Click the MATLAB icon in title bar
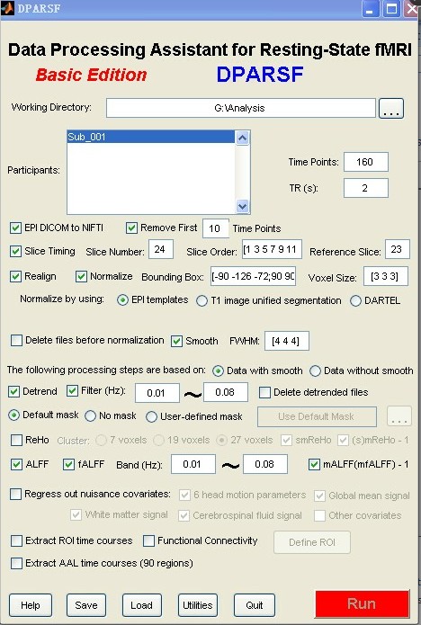This screenshot has width=421, height=625. tap(7, 8)
